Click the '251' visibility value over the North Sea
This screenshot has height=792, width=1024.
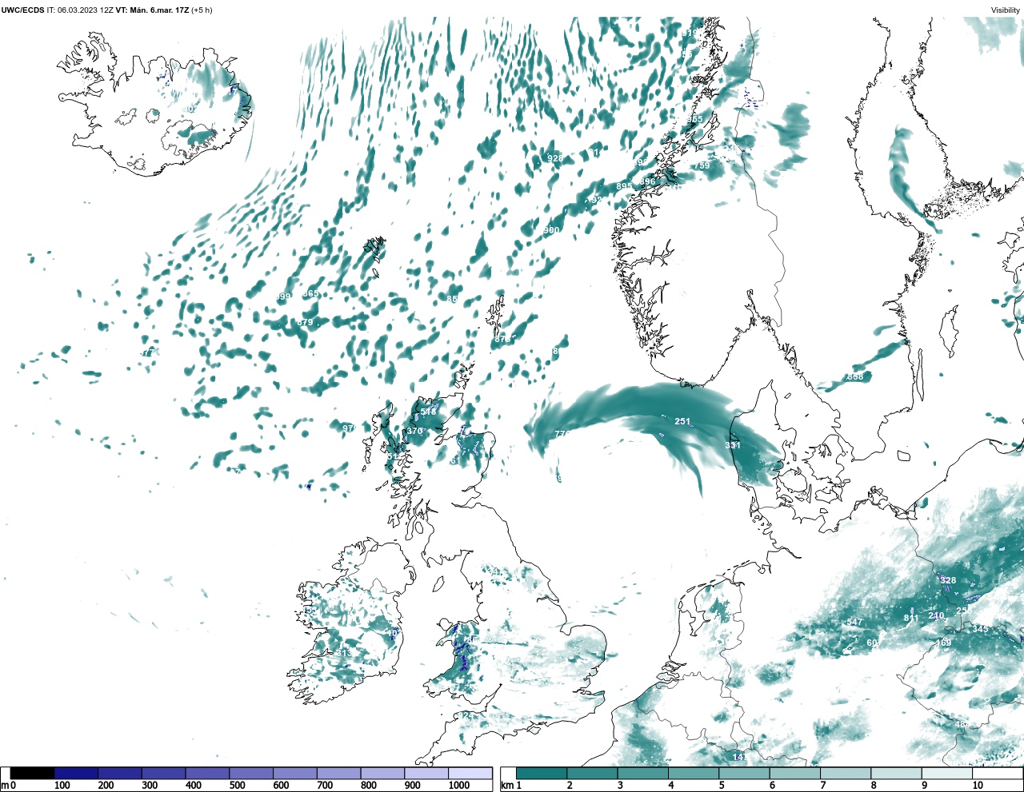pos(682,422)
